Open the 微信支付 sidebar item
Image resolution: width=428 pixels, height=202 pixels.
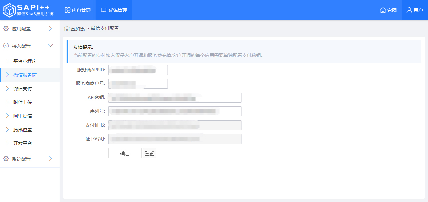[x=23, y=89]
